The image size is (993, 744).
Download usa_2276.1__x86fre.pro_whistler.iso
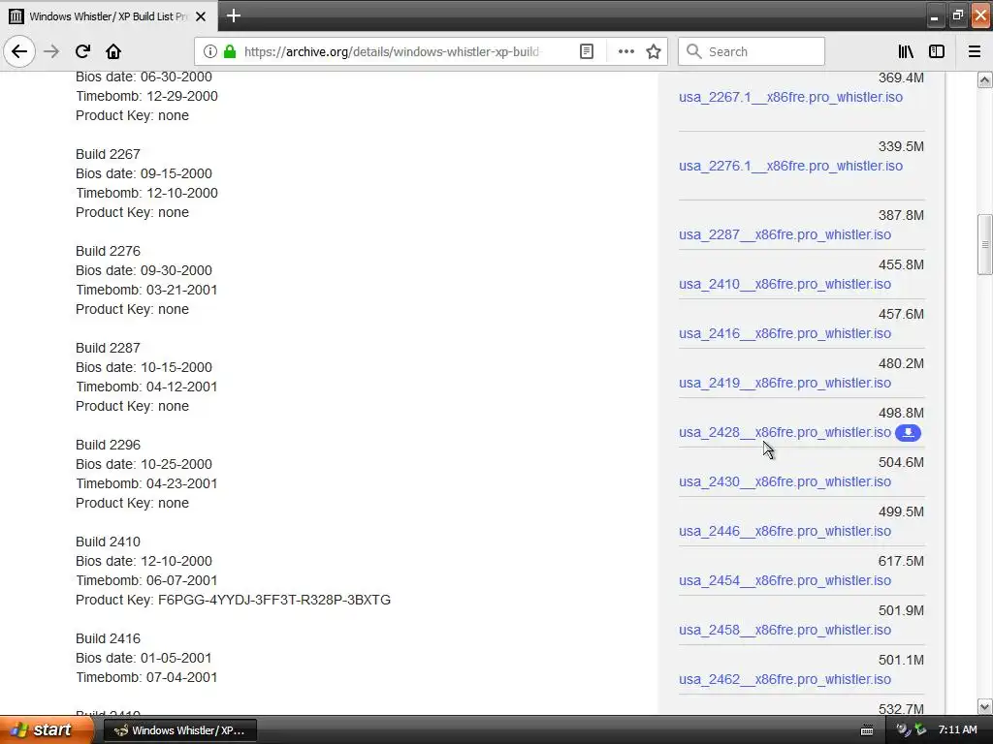point(790,166)
